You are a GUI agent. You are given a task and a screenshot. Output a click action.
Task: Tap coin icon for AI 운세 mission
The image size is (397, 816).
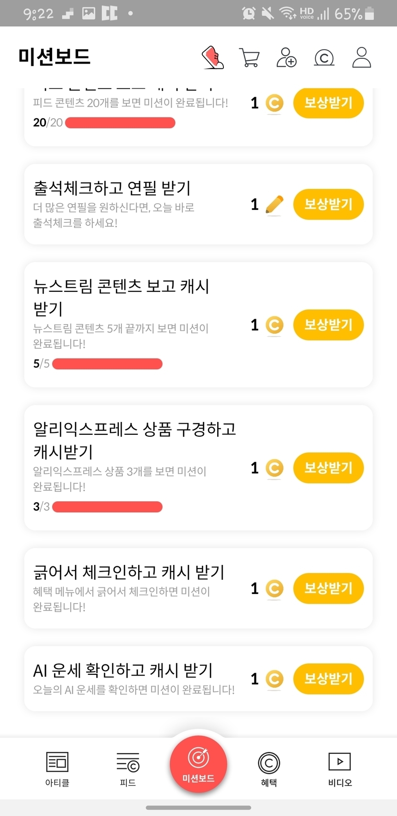274,679
